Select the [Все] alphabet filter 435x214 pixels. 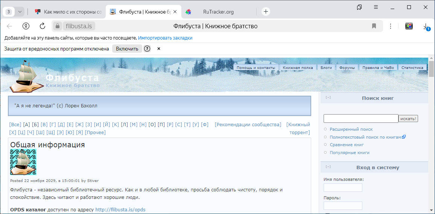[x=15, y=124]
